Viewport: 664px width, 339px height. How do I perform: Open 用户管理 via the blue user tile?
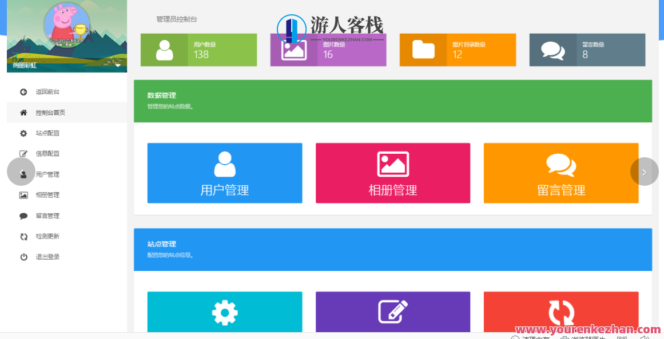click(x=225, y=173)
